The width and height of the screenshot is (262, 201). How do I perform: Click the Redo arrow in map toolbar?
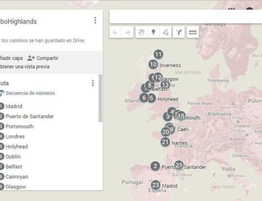click(127, 32)
